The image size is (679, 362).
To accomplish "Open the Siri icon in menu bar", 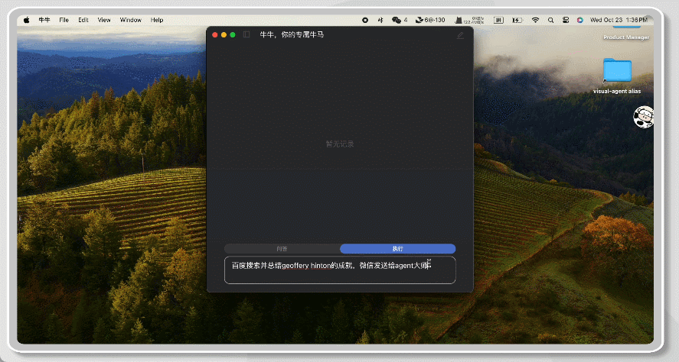I will point(579,20).
